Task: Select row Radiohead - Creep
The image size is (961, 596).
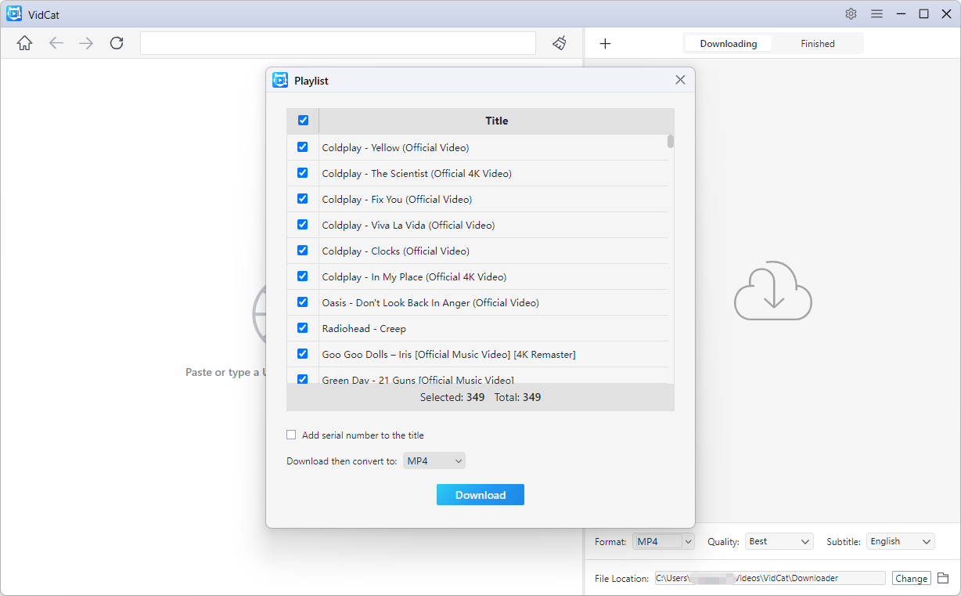Action: tap(477, 328)
